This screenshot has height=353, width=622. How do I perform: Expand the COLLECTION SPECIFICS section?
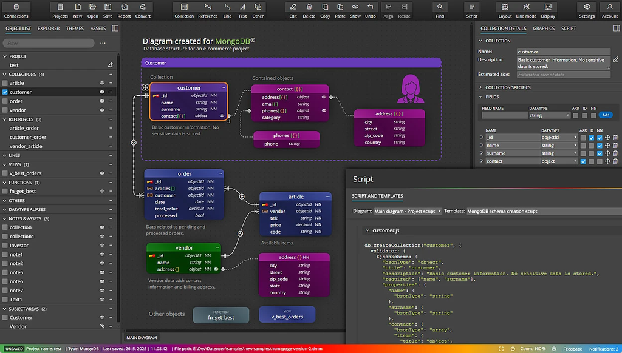481,87
